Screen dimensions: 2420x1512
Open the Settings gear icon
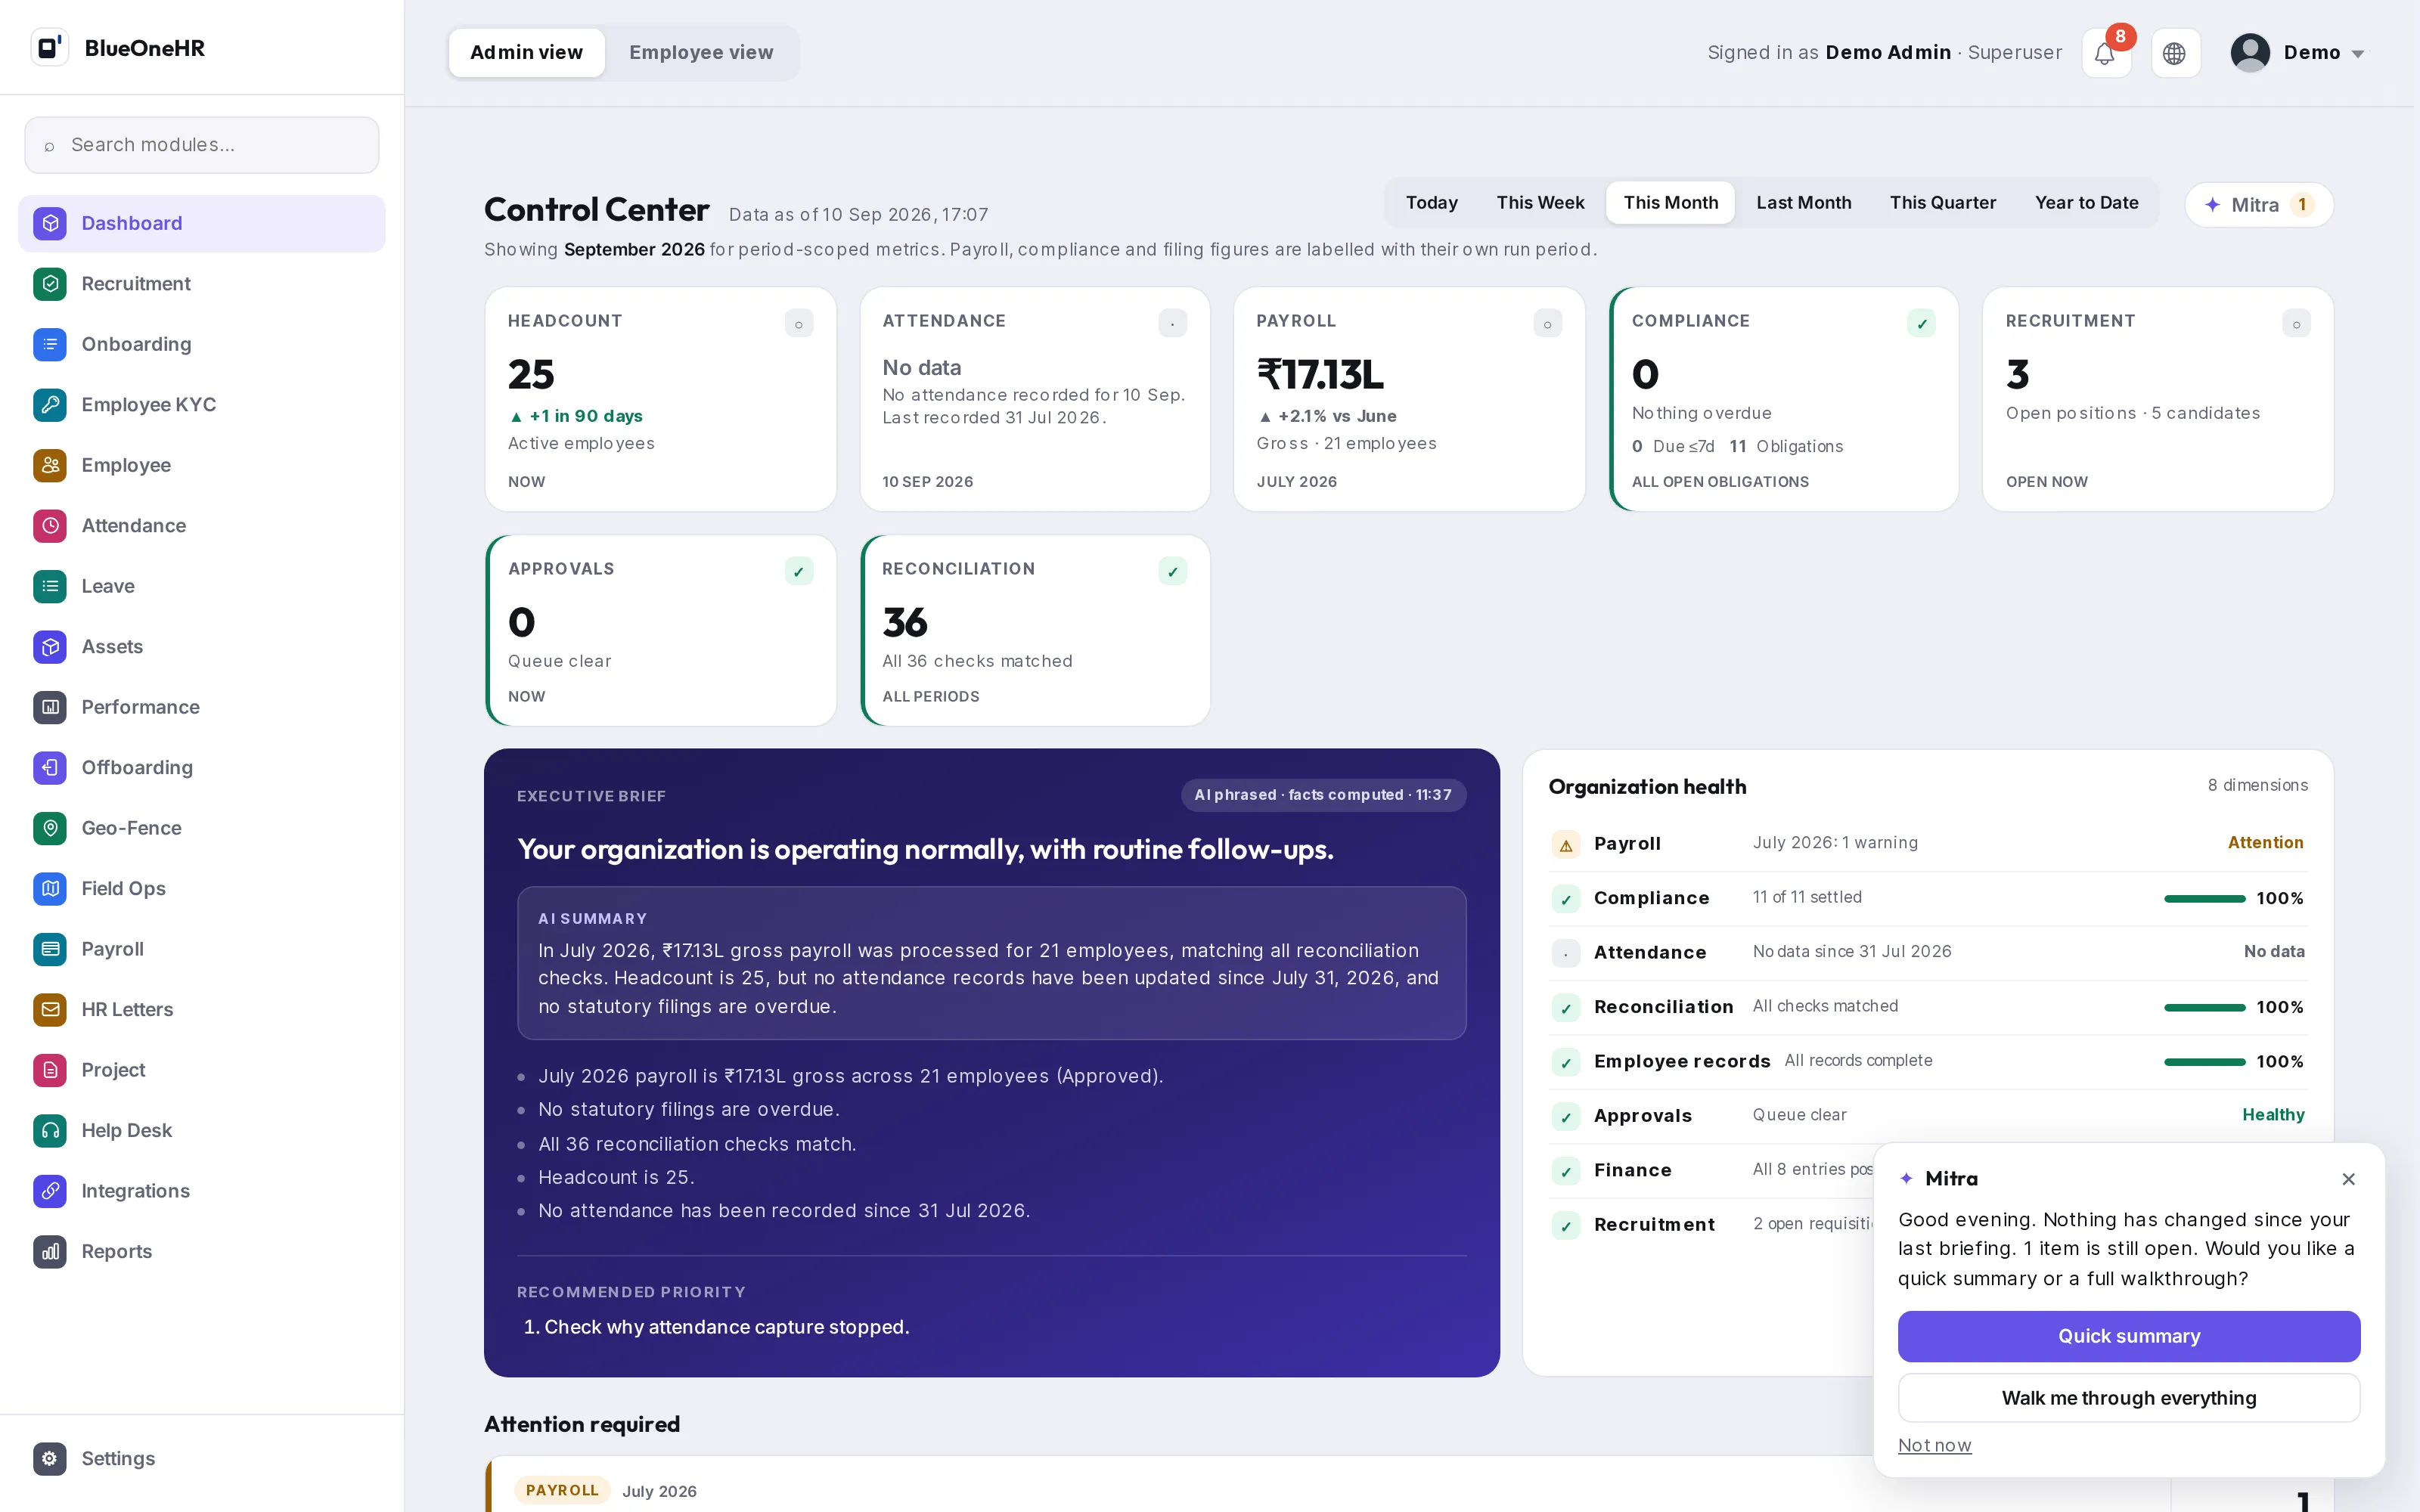pyautogui.click(x=50, y=1459)
